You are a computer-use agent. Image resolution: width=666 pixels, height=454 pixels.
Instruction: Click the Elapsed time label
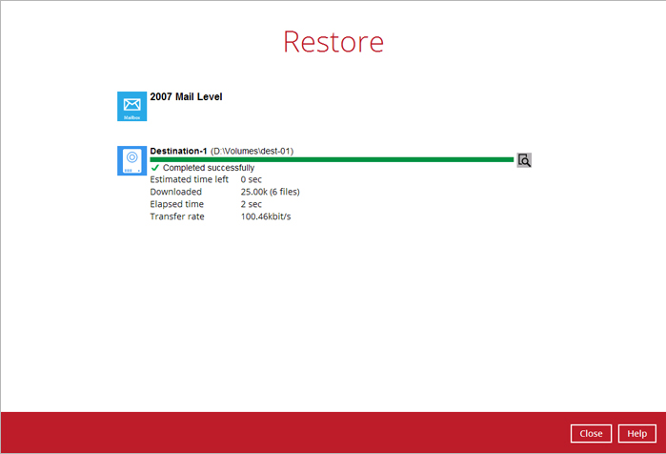(176, 204)
